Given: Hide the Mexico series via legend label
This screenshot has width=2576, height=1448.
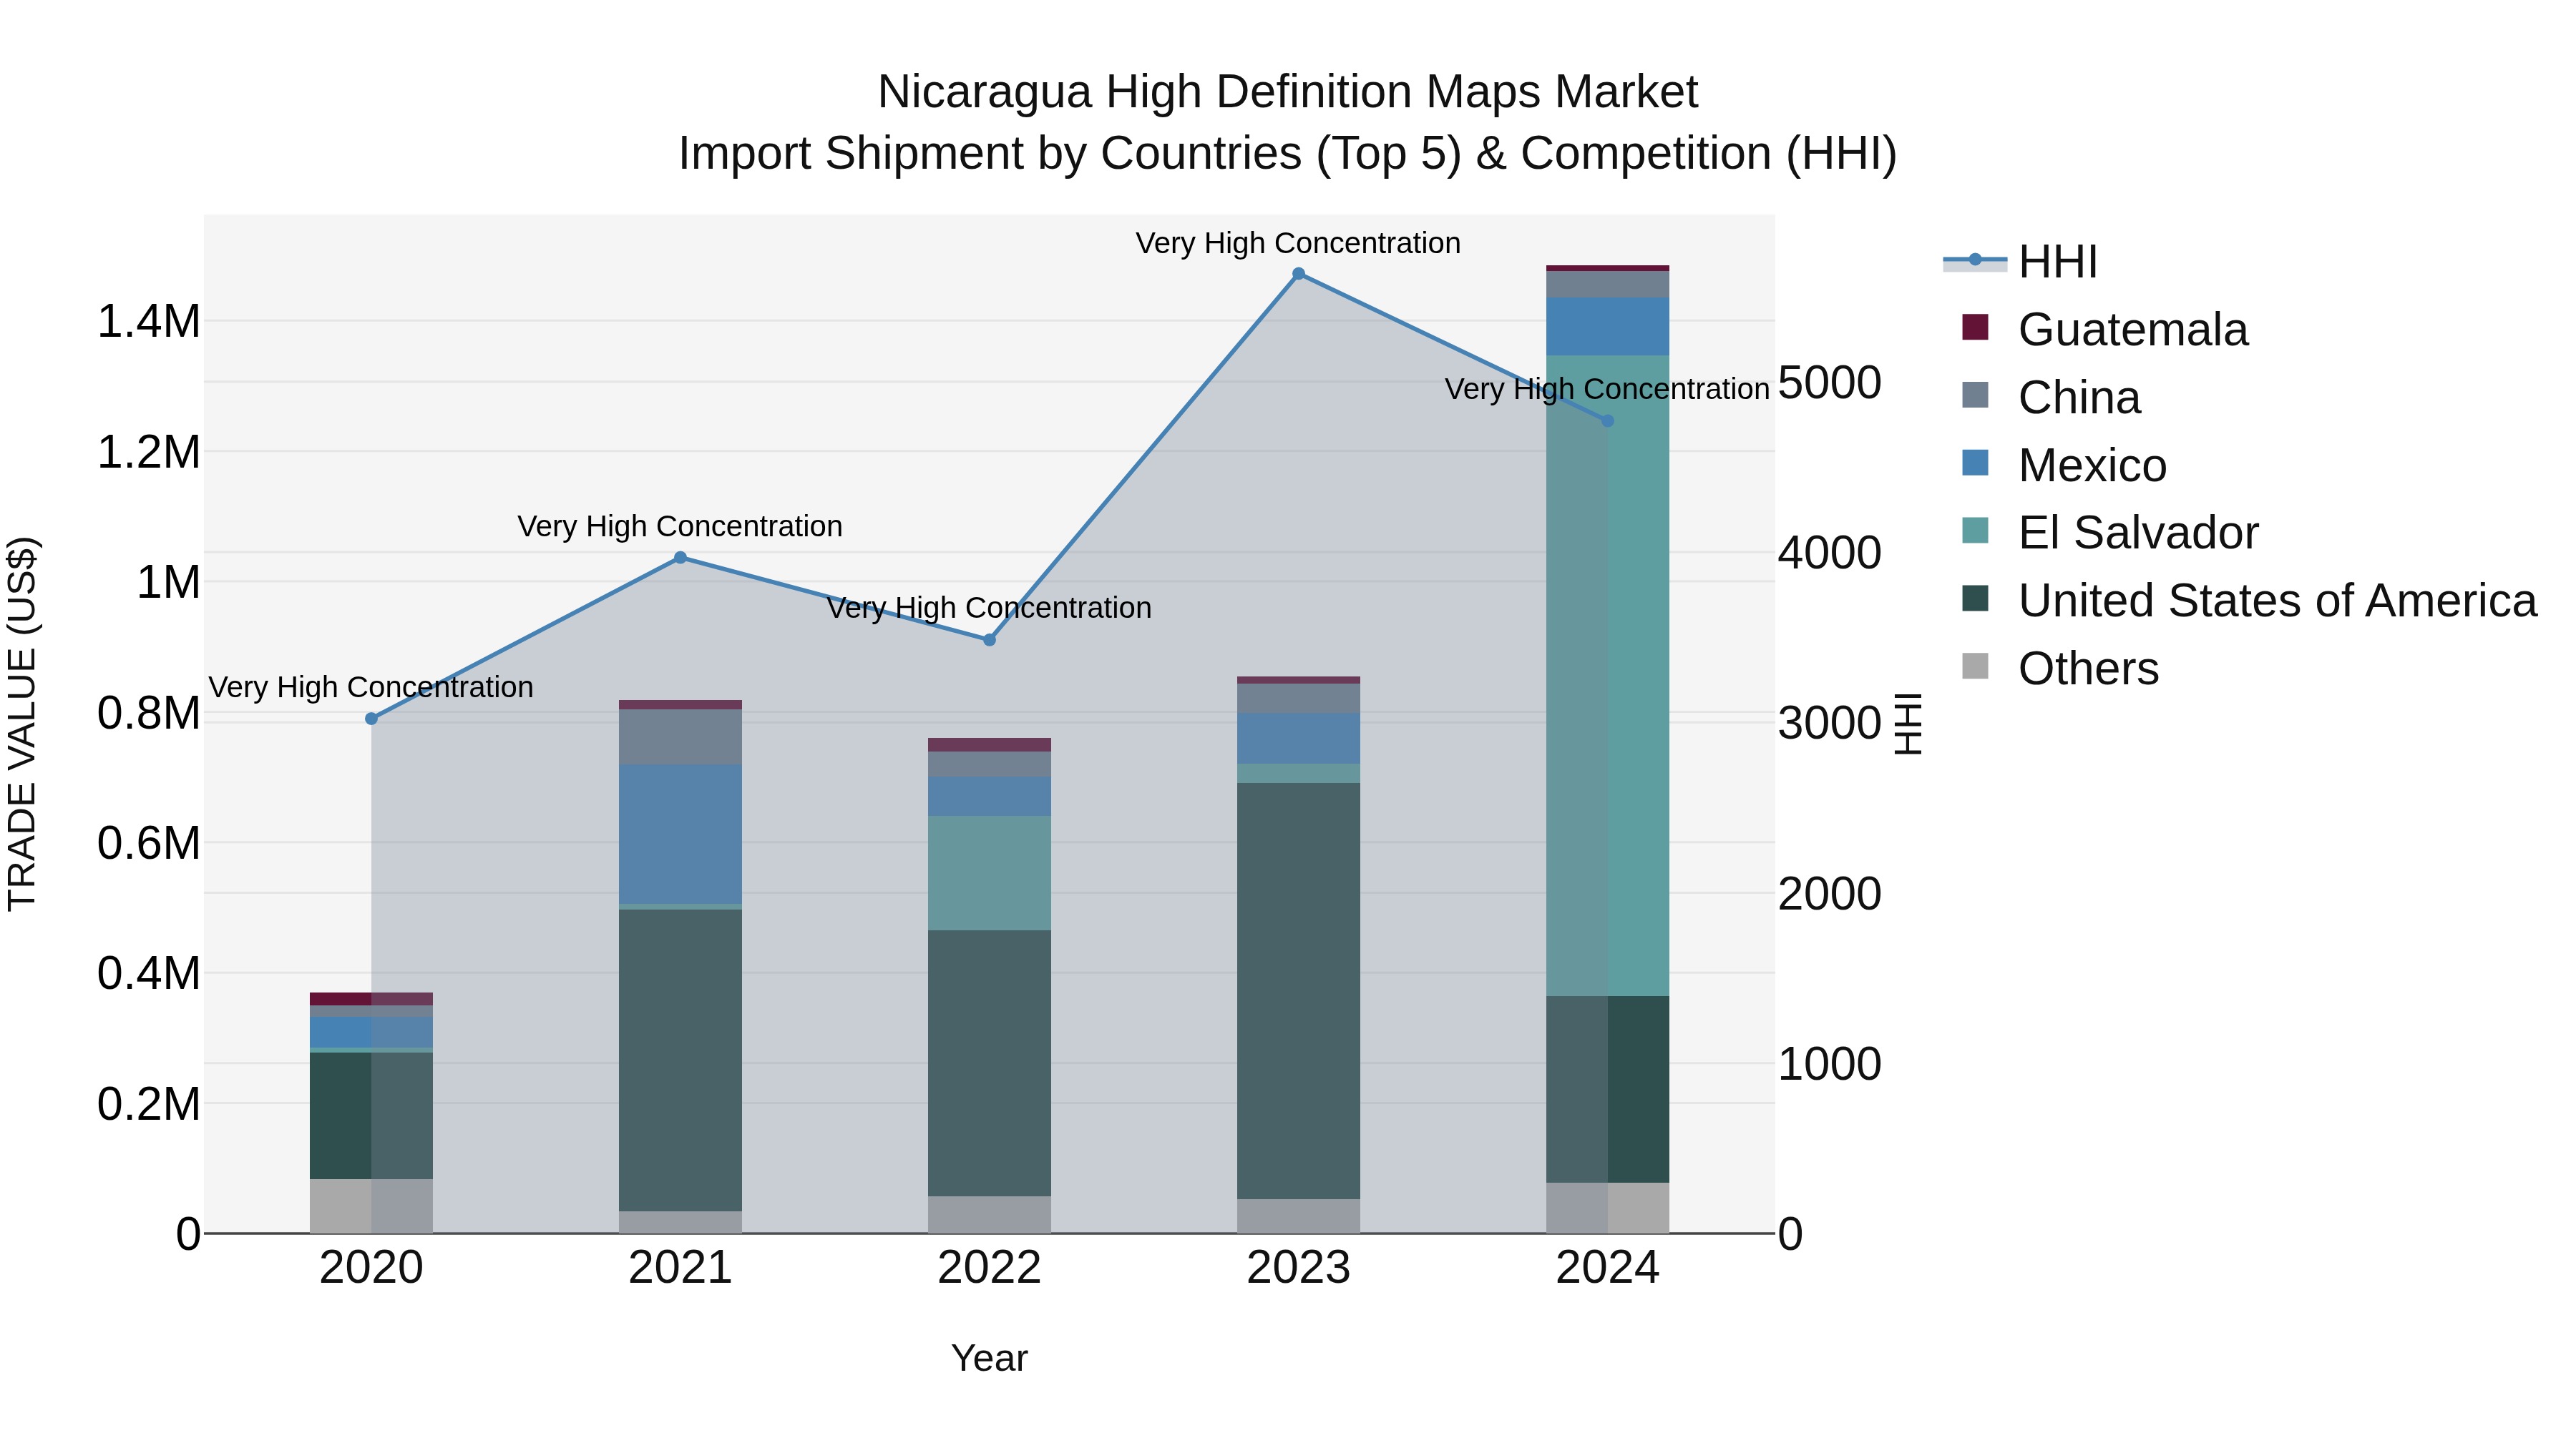Looking at the screenshot, I should tap(2092, 466).
